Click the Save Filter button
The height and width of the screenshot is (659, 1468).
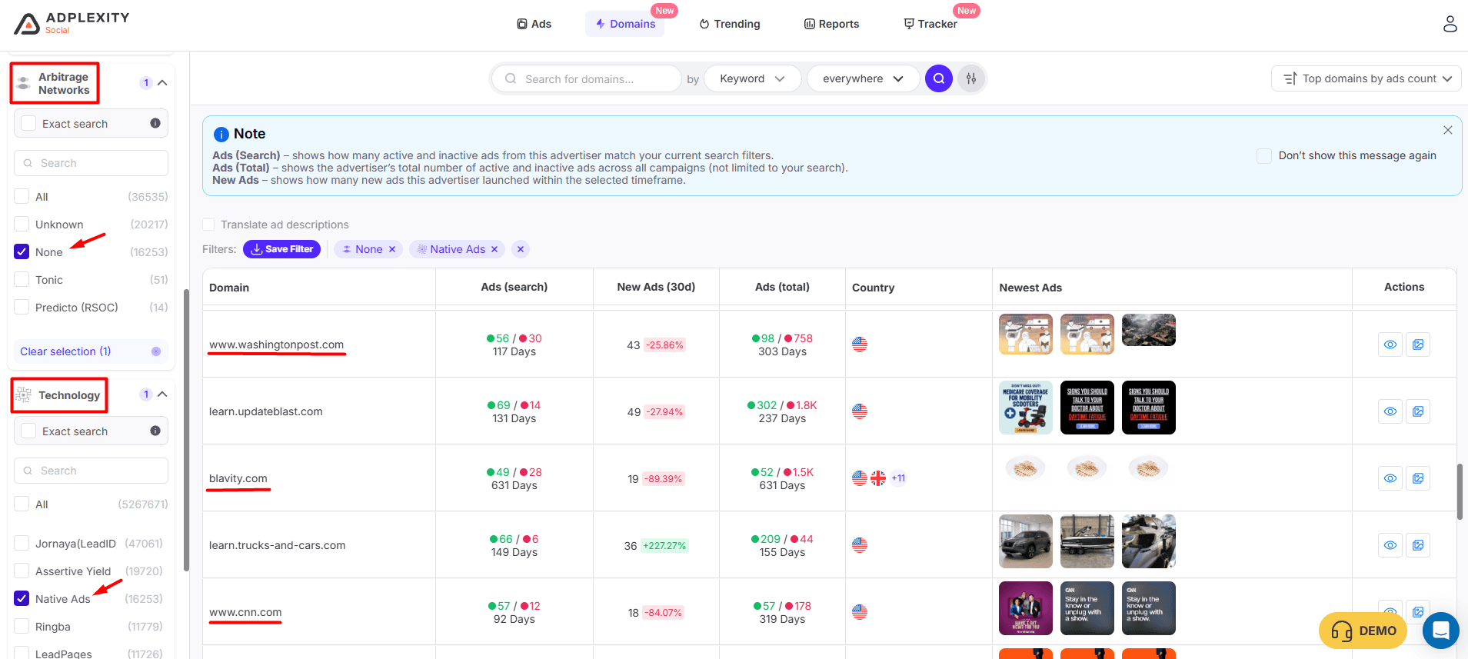(x=281, y=249)
